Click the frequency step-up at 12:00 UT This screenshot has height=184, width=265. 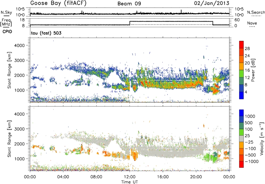click(130, 23)
